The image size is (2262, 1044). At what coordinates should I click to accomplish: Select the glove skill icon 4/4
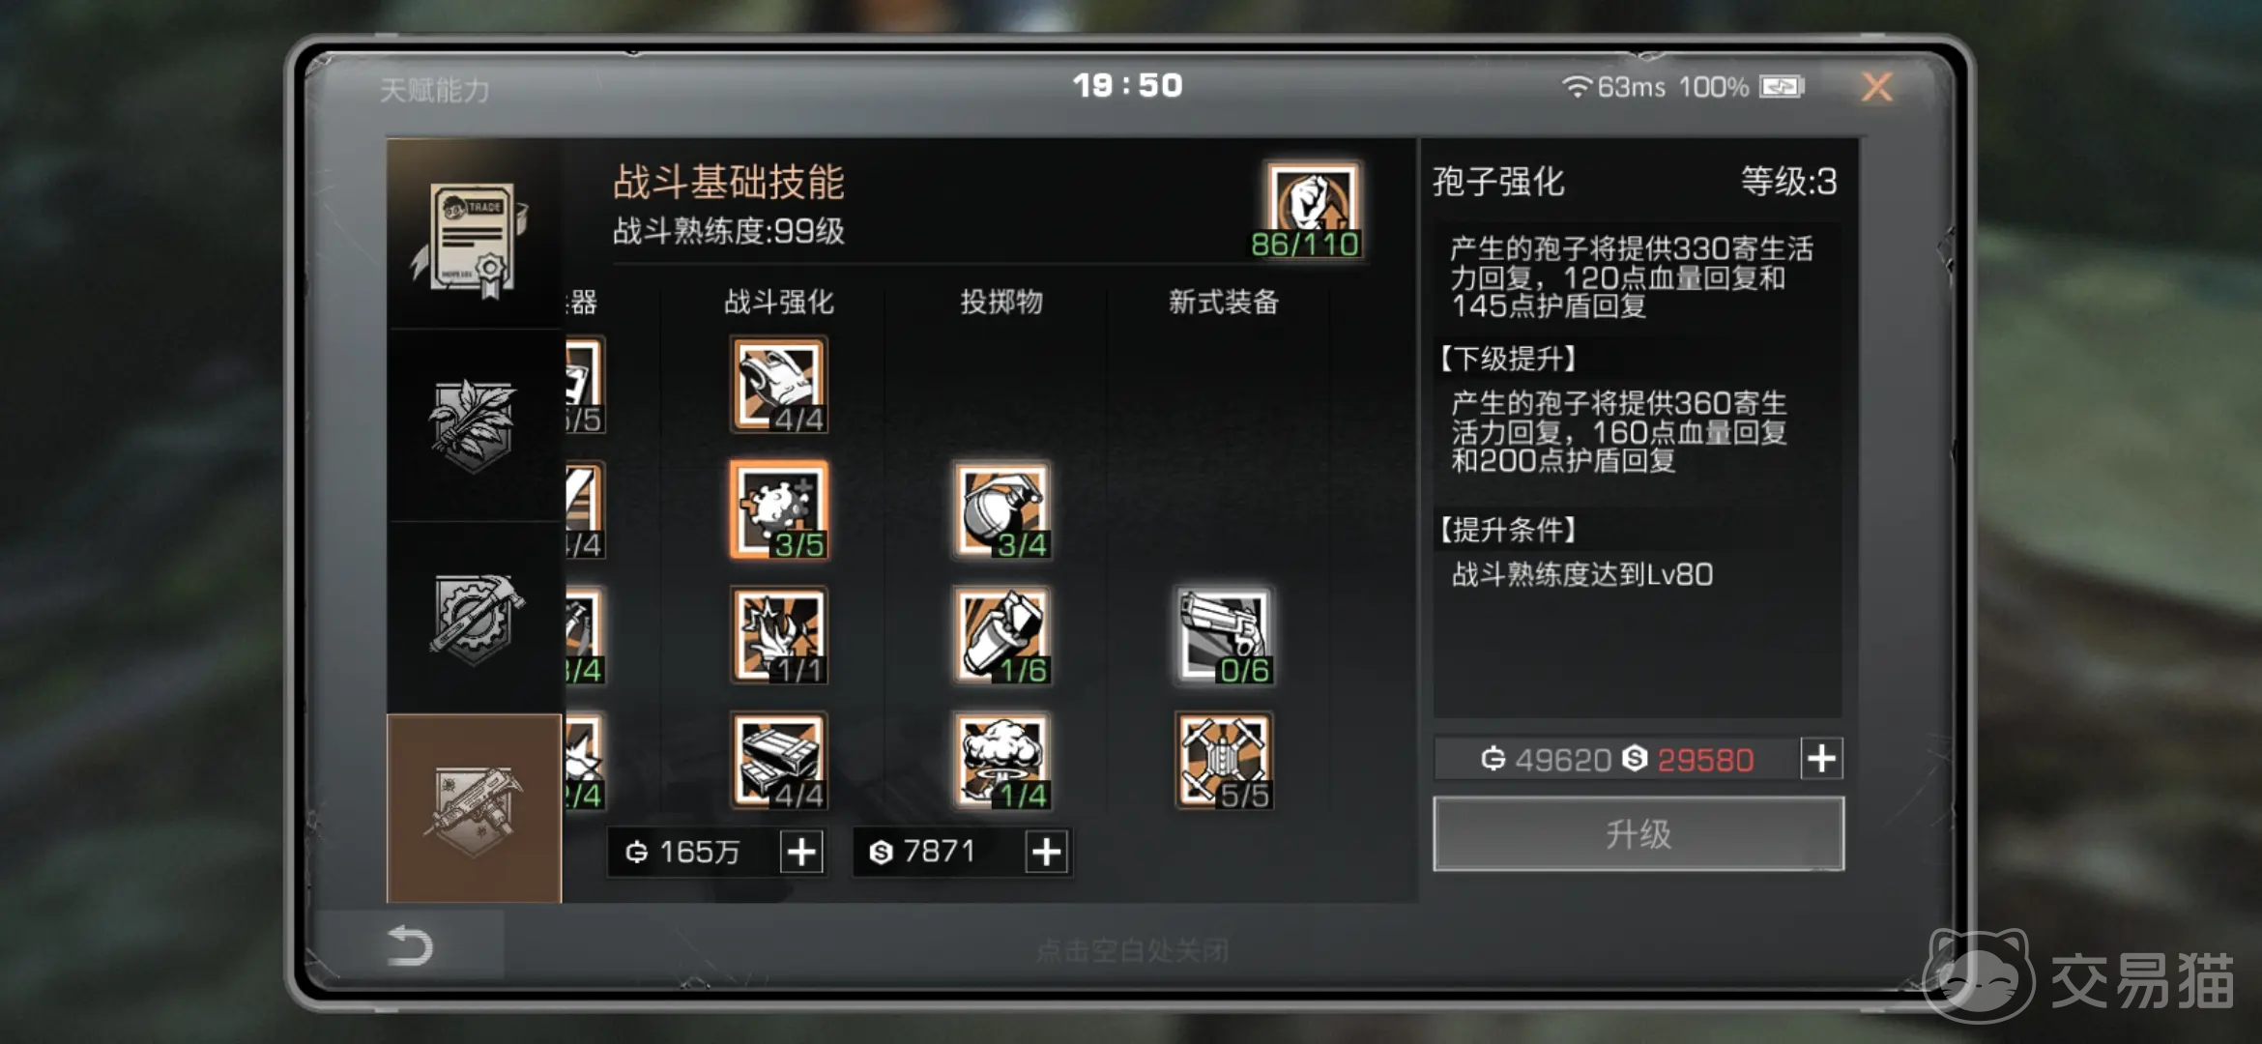point(779,385)
